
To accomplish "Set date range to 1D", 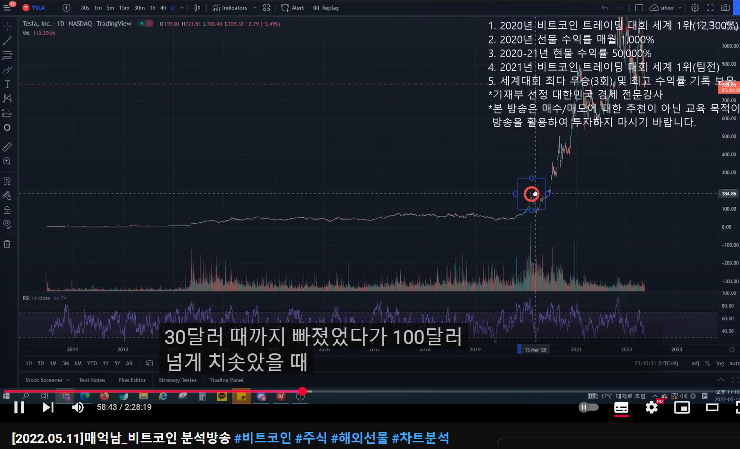I will pos(29,363).
